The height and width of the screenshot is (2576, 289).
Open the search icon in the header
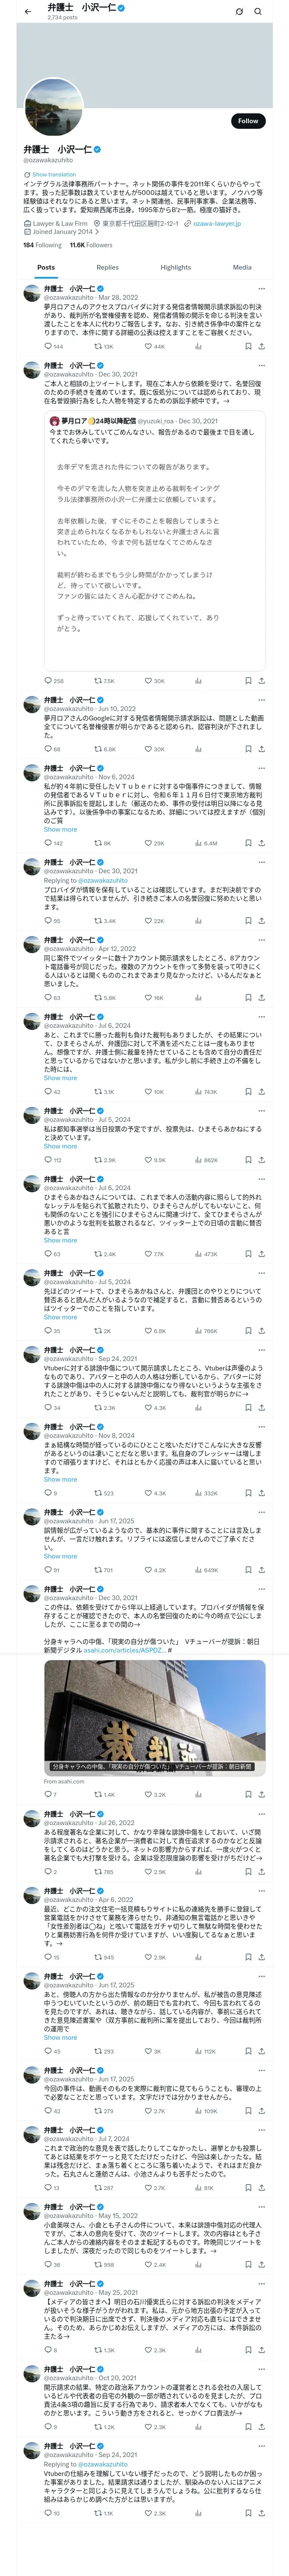click(x=257, y=11)
